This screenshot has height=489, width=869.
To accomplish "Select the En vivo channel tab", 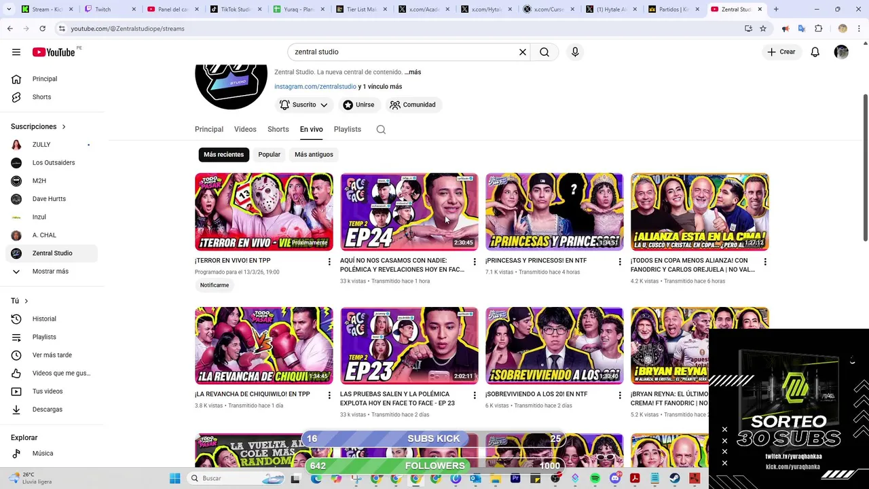I will point(312,129).
